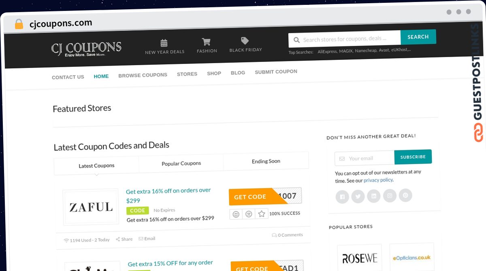The width and height of the screenshot is (486, 271).
Task: Vote happy face on Zaful coupon
Action: tap(236, 214)
